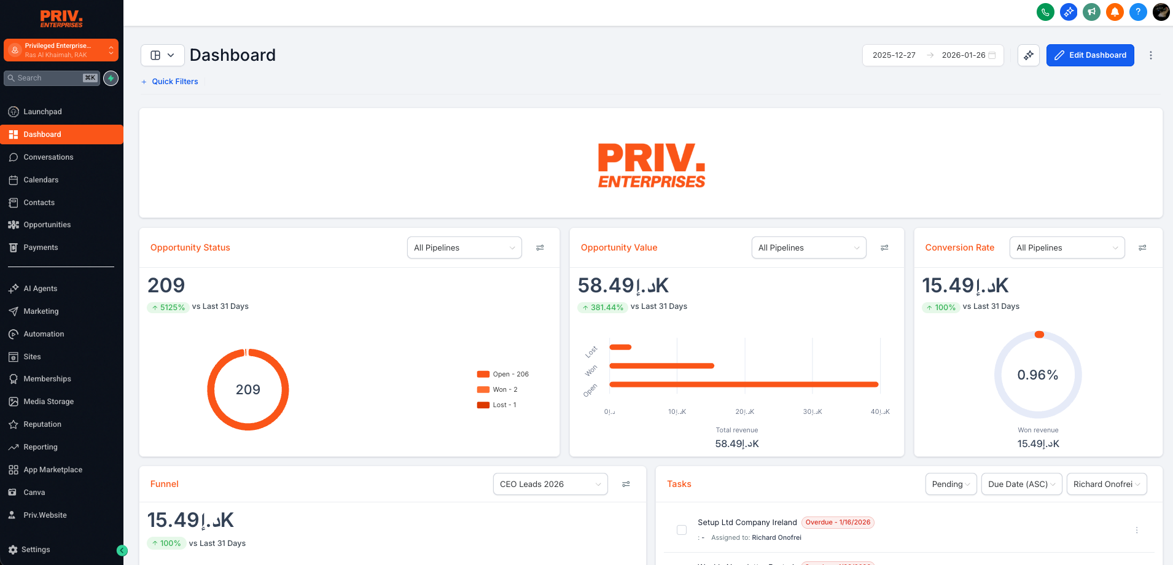
Task: Open the CEO Leads 2026 funnel dropdown
Action: click(x=550, y=484)
